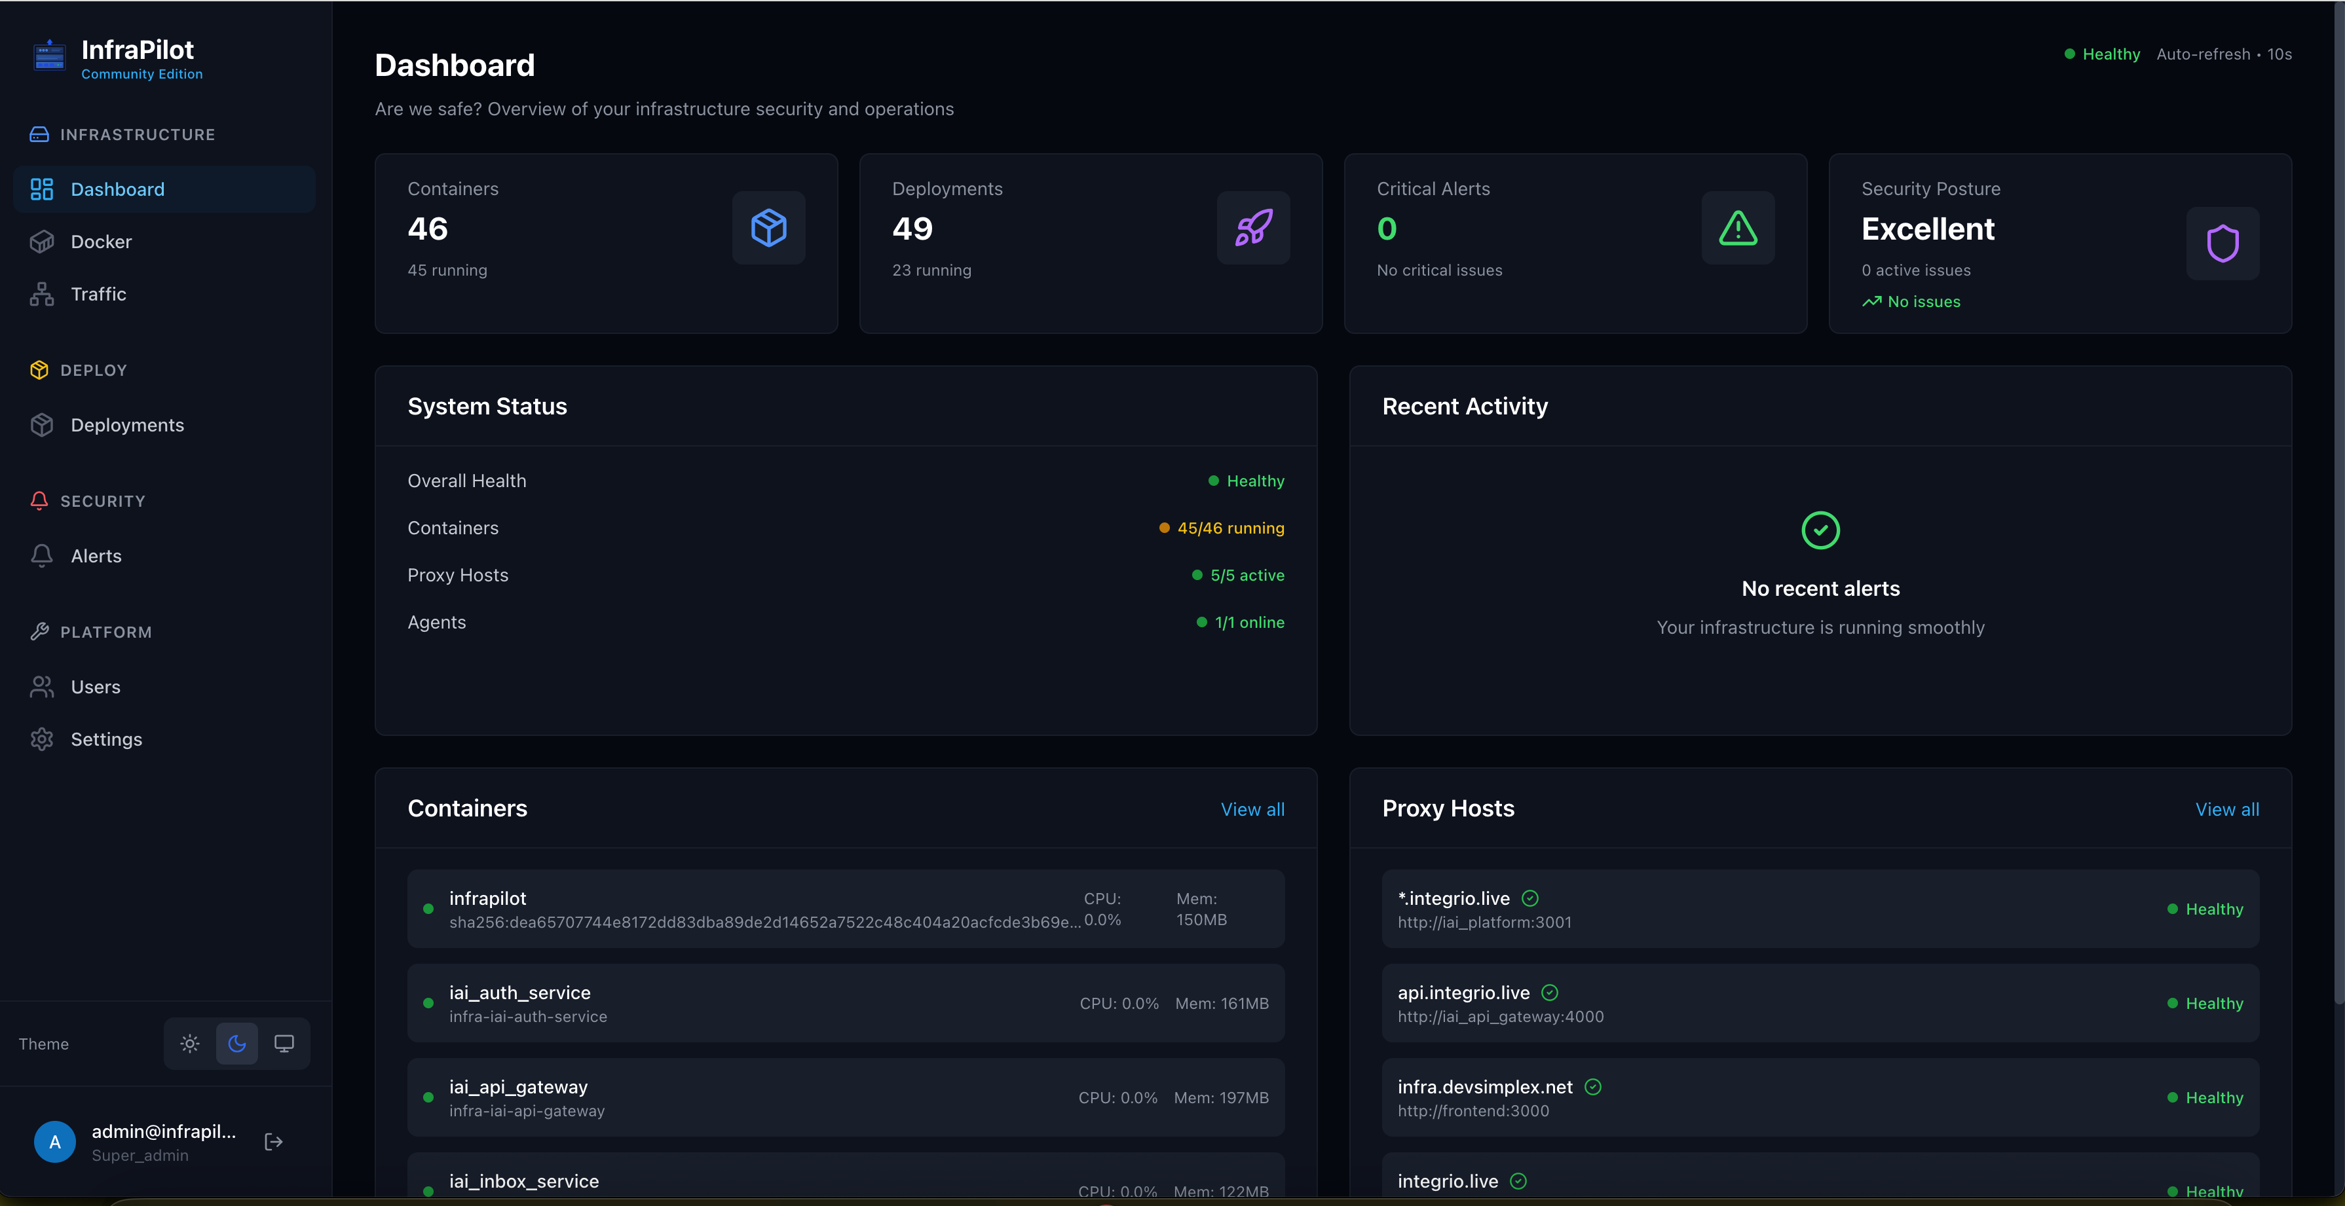Select the infrapilot container row
This screenshot has width=2345, height=1206.
click(x=846, y=909)
